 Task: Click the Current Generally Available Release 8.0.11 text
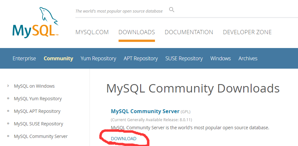click(151, 120)
